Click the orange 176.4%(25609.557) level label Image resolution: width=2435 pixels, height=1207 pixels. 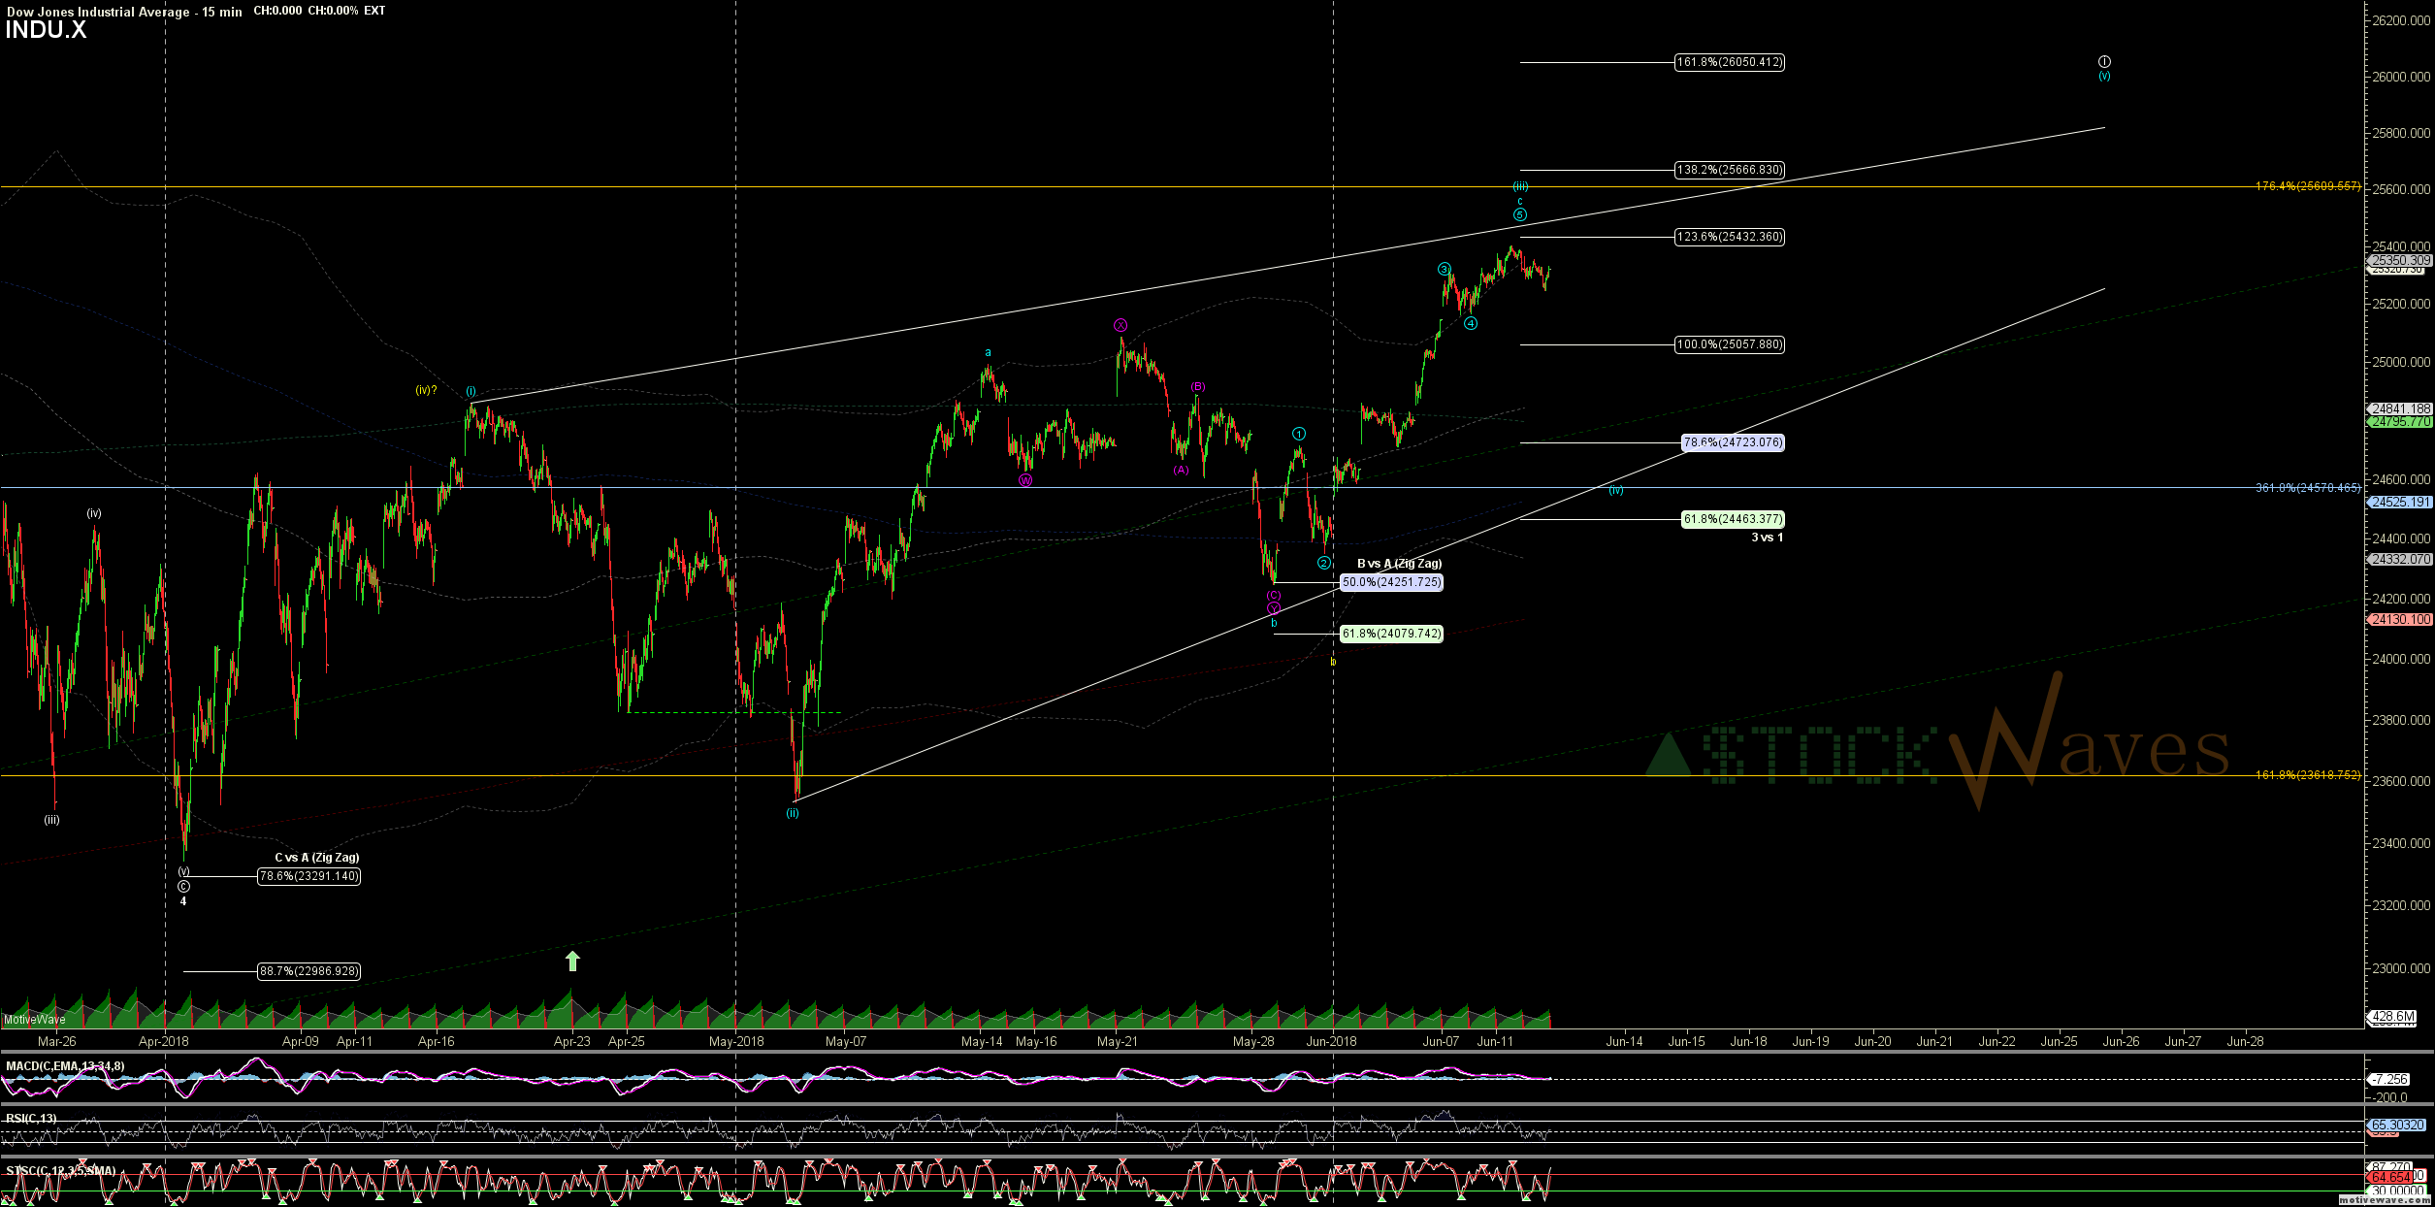click(2308, 186)
